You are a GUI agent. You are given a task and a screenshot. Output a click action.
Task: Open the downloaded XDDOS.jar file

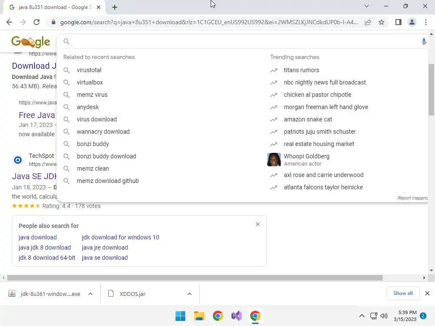tap(127, 294)
